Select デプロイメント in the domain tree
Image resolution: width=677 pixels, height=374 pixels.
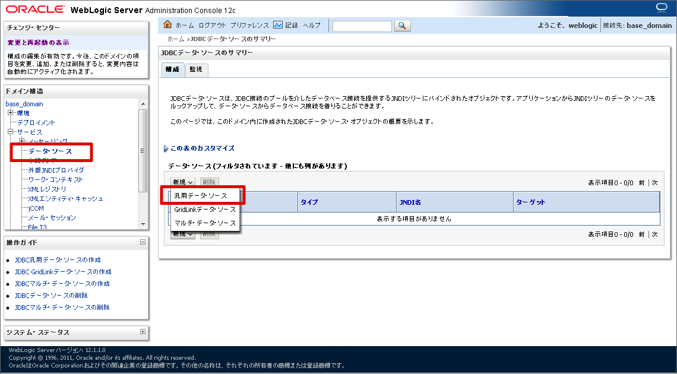[x=36, y=122]
